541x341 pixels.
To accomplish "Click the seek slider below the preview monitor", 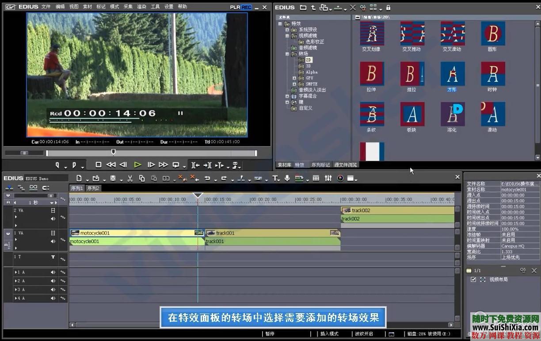I will 114,152.
